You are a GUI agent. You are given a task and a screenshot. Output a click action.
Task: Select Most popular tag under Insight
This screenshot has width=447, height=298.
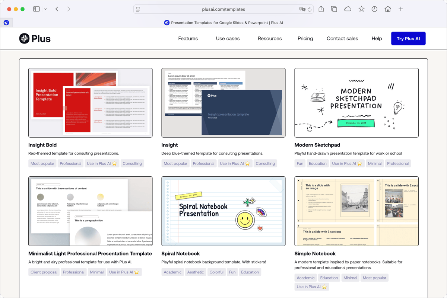(x=175, y=163)
